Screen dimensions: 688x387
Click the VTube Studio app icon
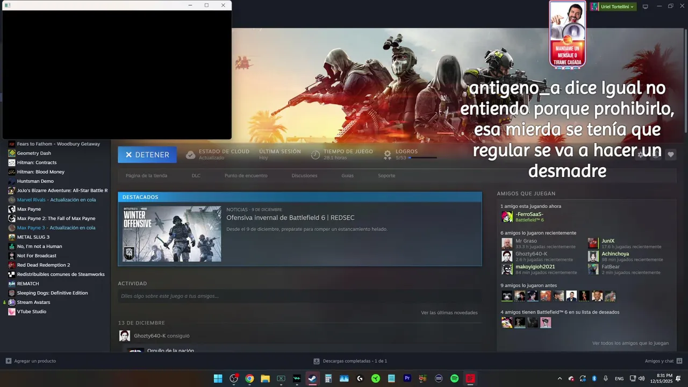(x=12, y=312)
